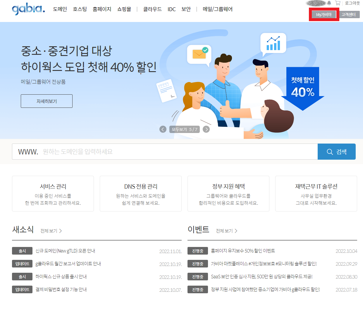Screen dimensions: 363x312
Task: Open 홈페이지 유지보수 50% 할인 이벤트
Action: [243, 251]
